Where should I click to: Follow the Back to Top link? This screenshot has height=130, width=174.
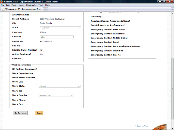[141, 126]
